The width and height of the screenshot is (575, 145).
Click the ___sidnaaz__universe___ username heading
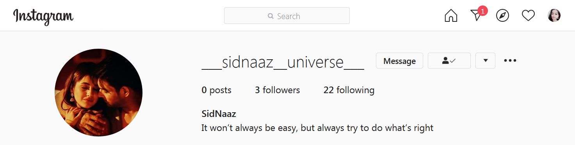283,62
